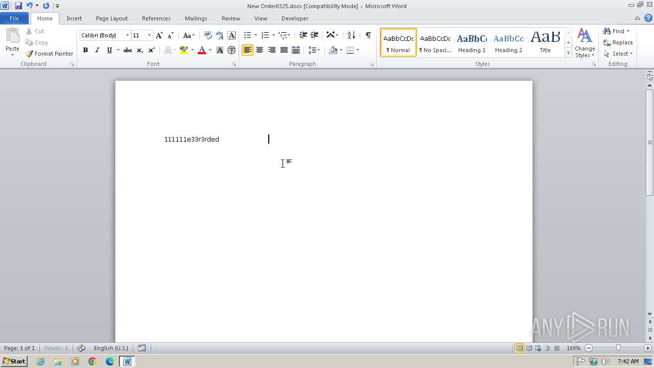The width and height of the screenshot is (654, 368).
Task: Open the File tab
Action: coord(14,18)
